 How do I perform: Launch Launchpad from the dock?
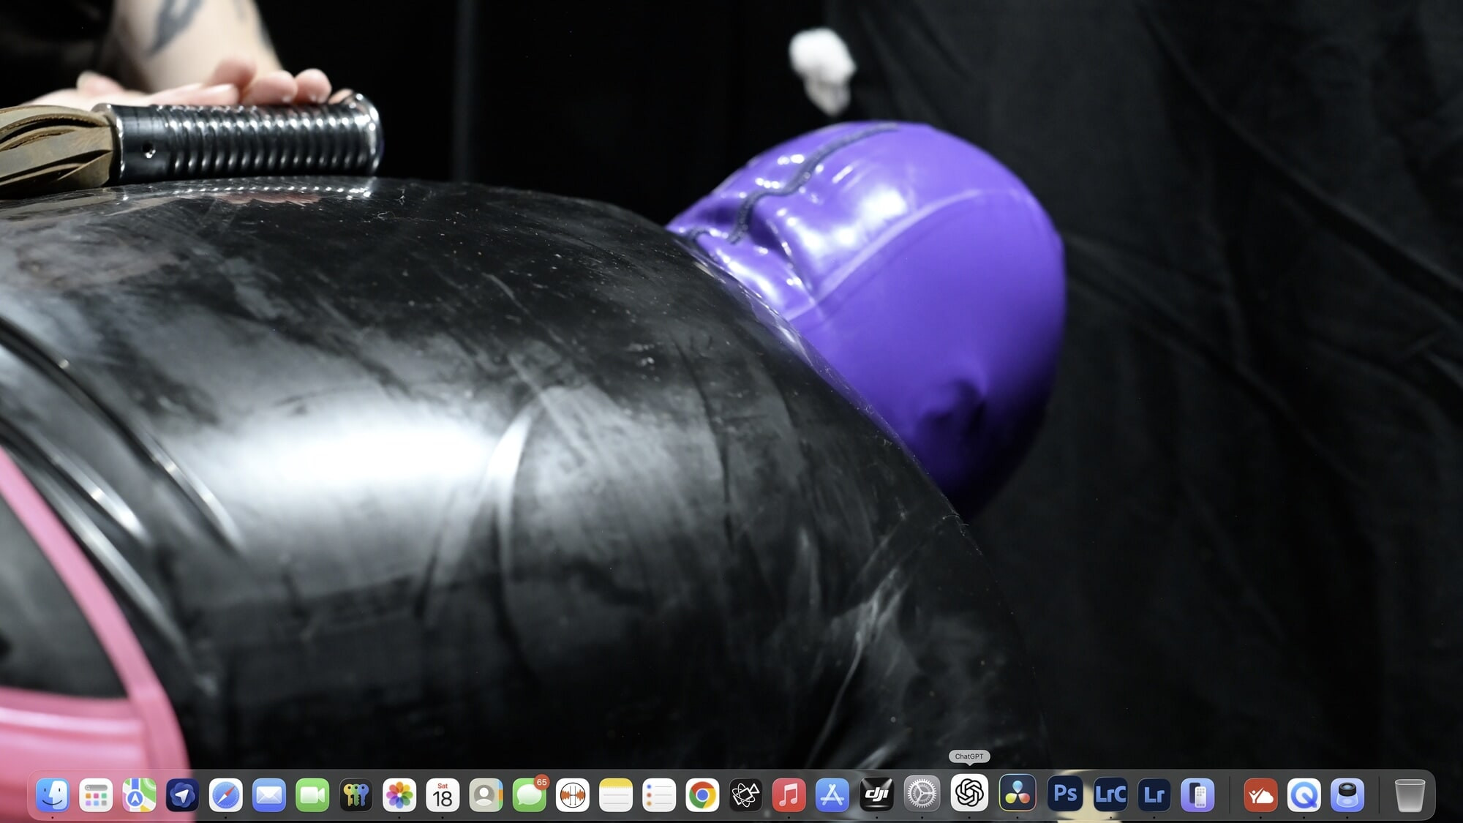(96, 795)
